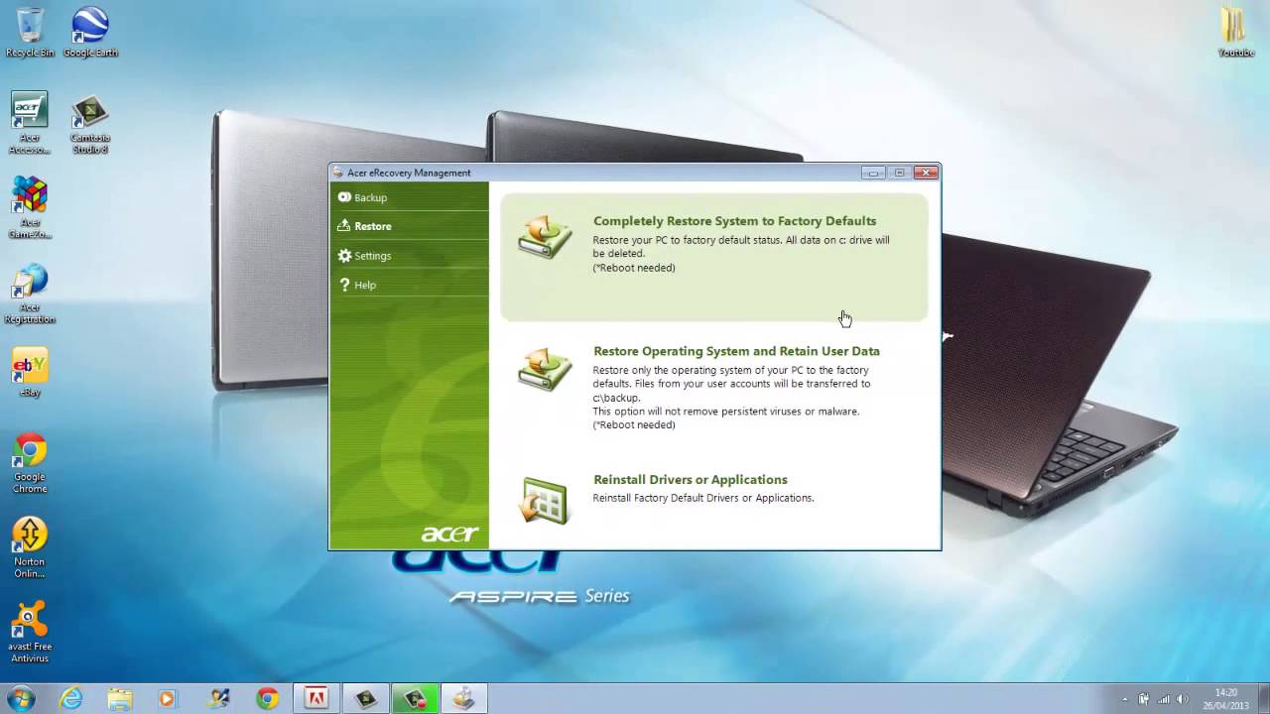Click the reinstall drivers calendar-style icon
The width and height of the screenshot is (1270, 714).
click(544, 501)
